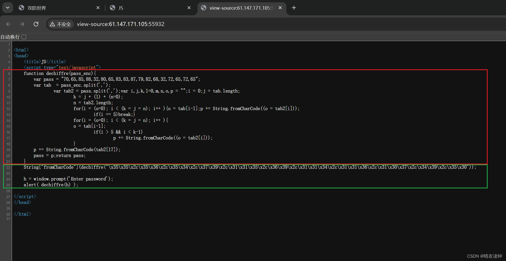
Task: Click the 攻防世界 tab favicon
Action: (x=21, y=8)
